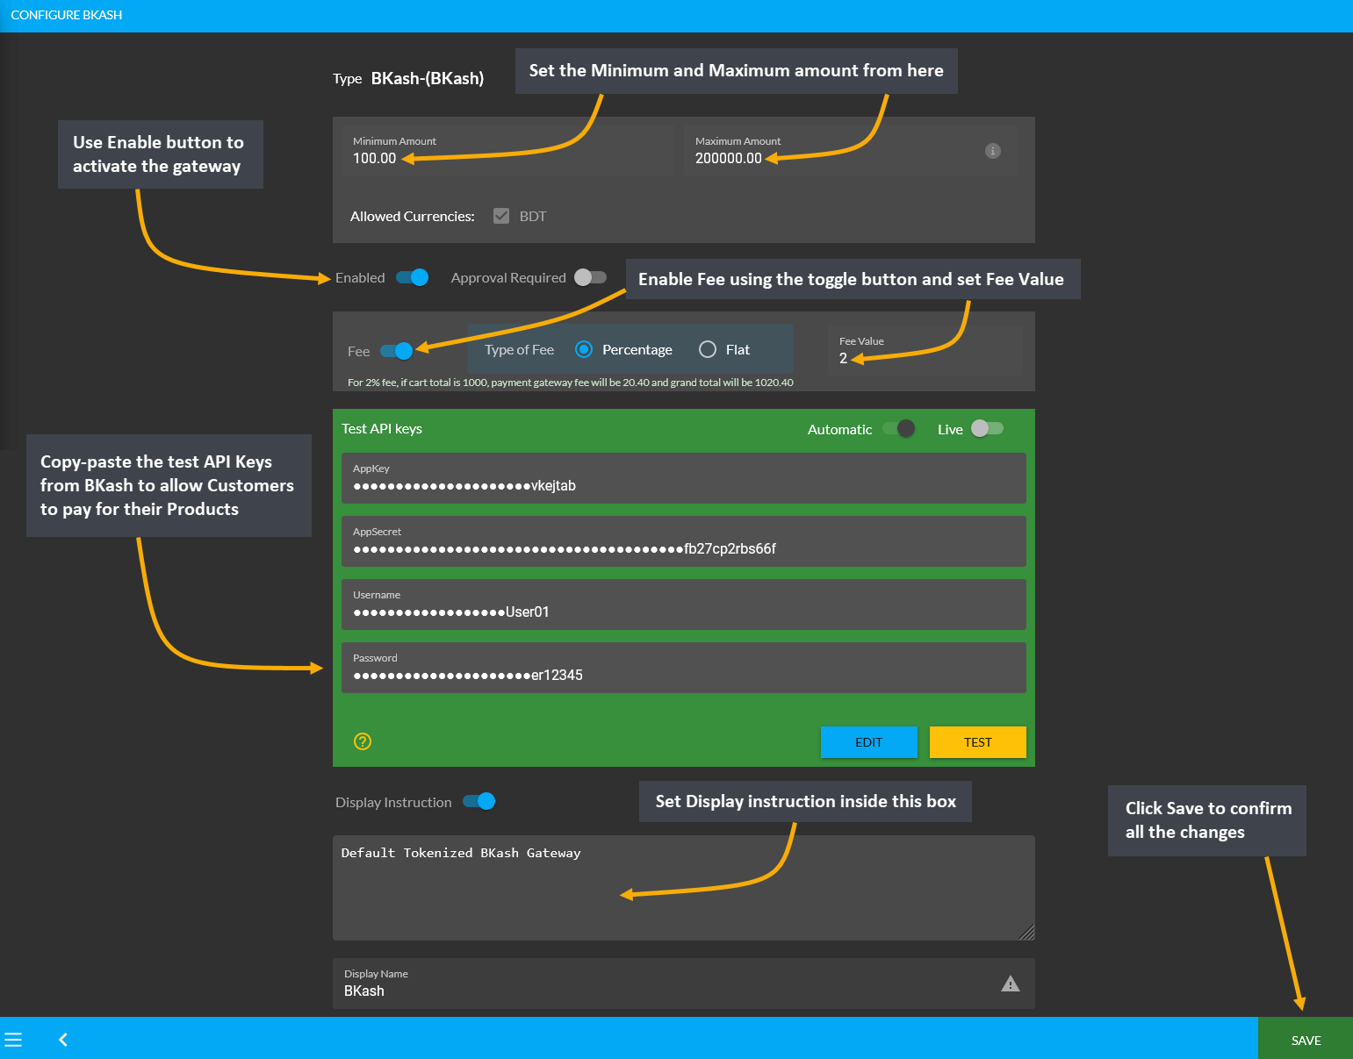Click the text area resize handle
1353x1059 pixels.
[1027, 933]
